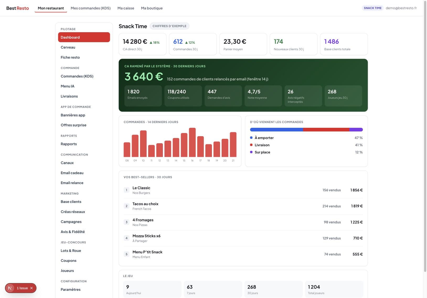Click the 1 204 Total joueurs tile

(334, 289)
